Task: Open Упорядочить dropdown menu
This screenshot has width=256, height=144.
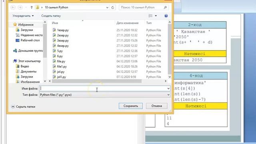Action: coord(23,16)
